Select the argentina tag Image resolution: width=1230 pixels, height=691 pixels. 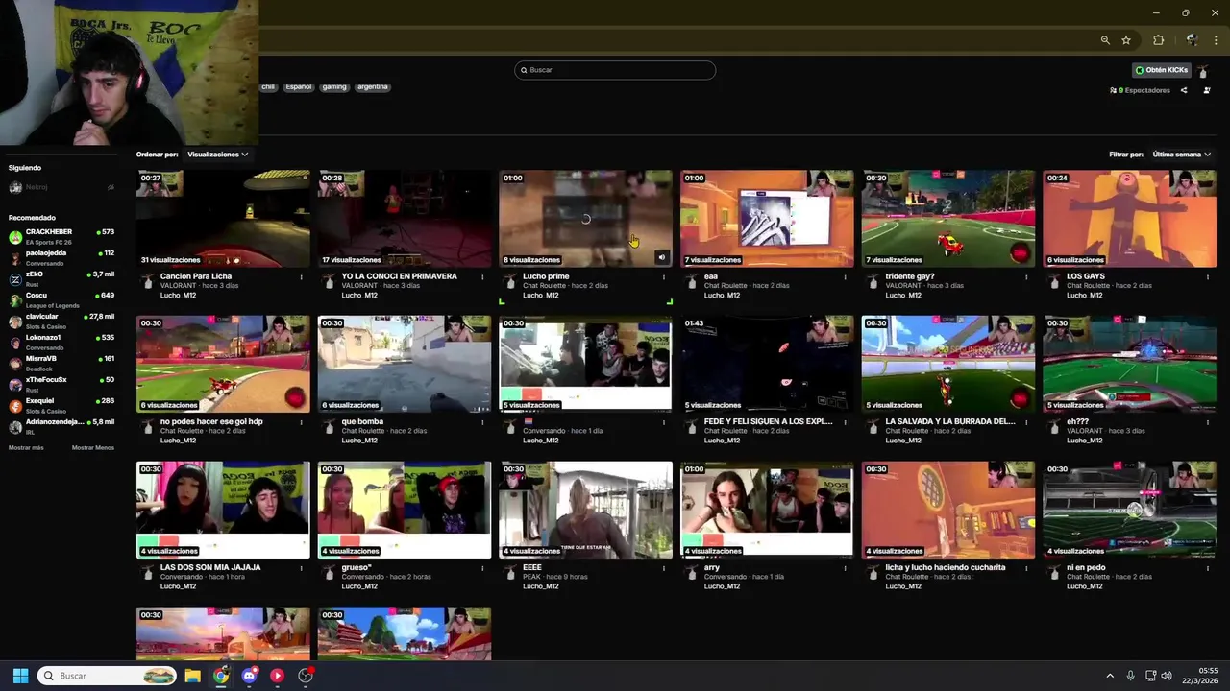point(373,86)
